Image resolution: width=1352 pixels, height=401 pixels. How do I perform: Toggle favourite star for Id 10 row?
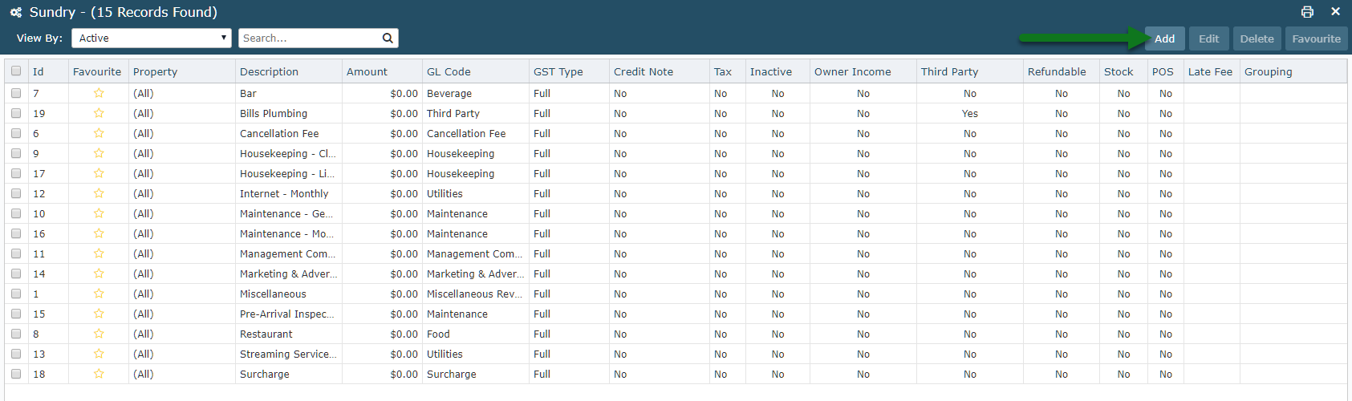(x=99, y=213)
